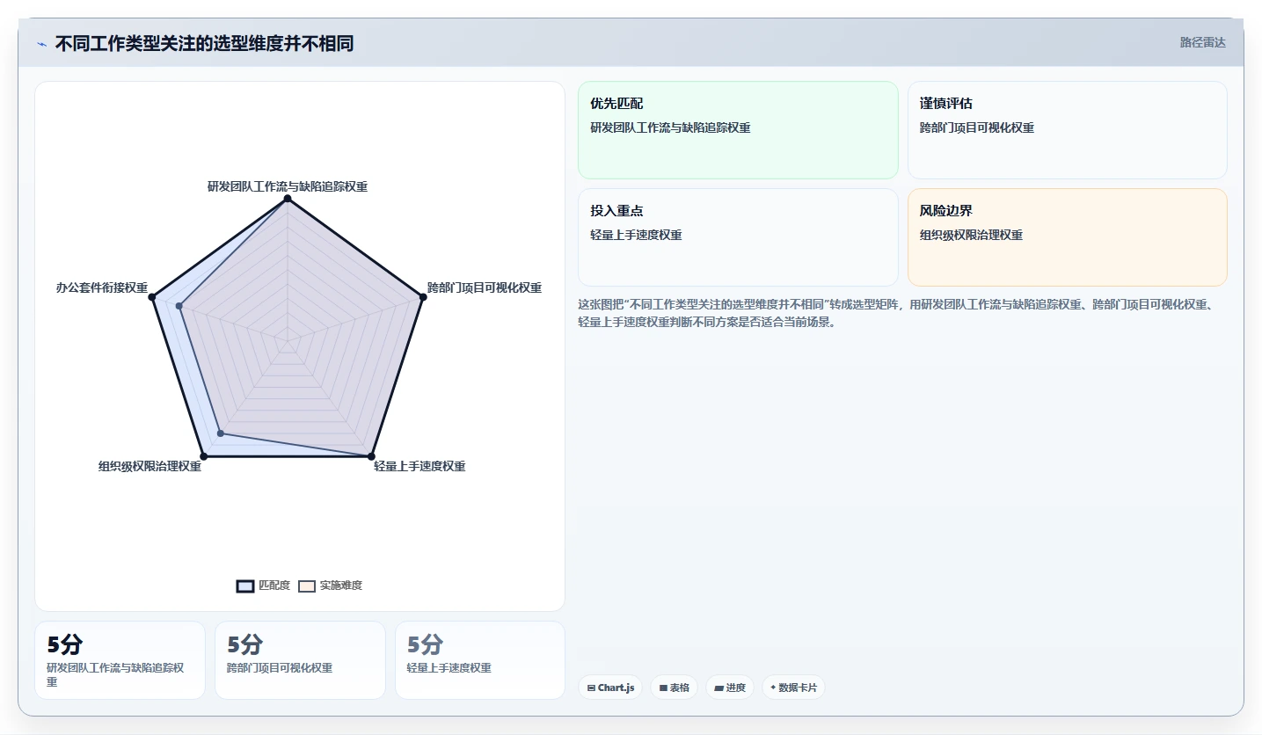This screenshot has width=1262, height=735.
Task: Click outer radar point at 办公套件衔接权重
Action: (152, 297)
